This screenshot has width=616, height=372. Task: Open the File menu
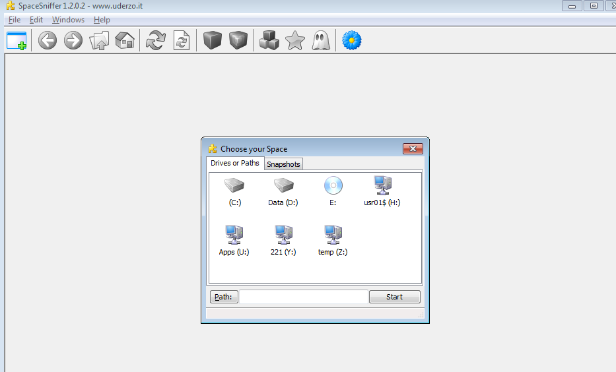pos(15,20)
